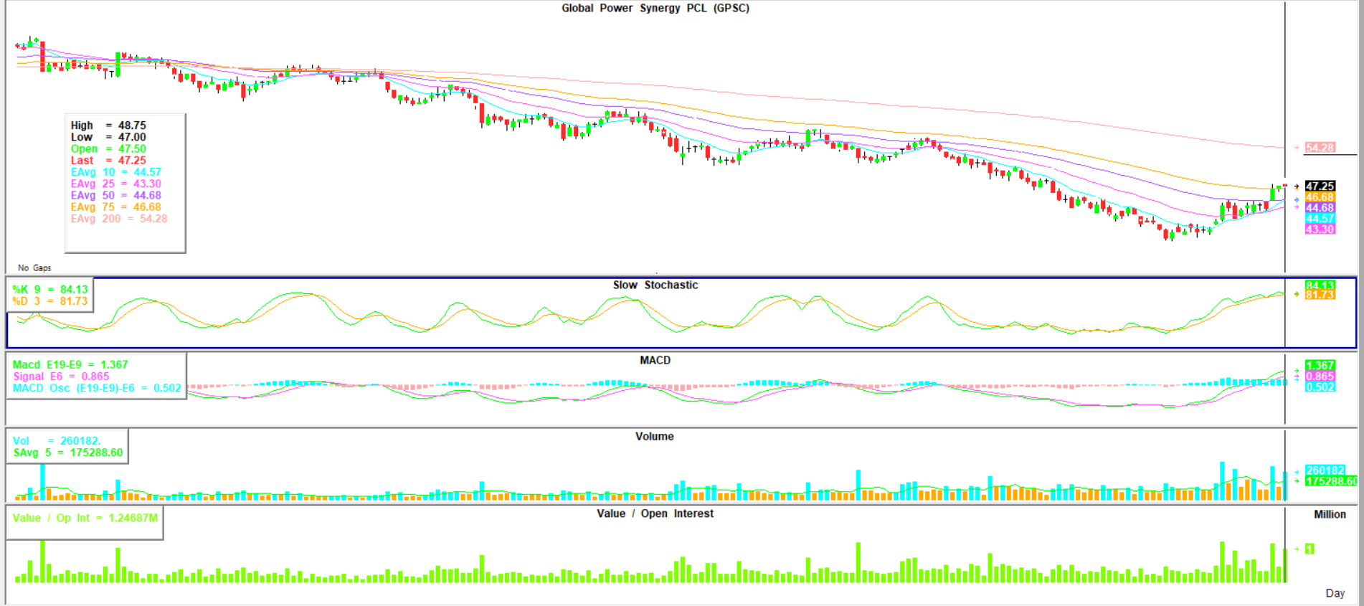The width and height of the screenshot is (1364, 606).
Task: Click the black 47.25 last-price axis tag
Action: tap(1320, 186)
